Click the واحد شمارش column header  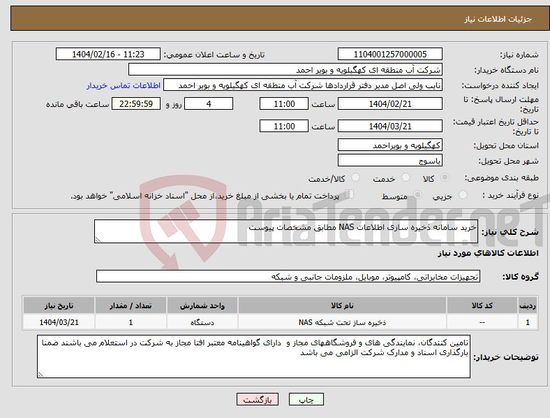tap(202, 305)
